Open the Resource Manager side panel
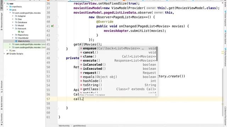The image size is (227, 127). coord(1,21)
